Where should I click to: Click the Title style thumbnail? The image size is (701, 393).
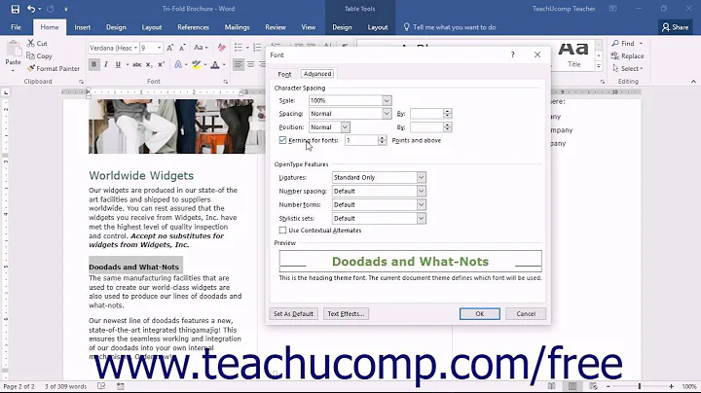pos(574,54)
